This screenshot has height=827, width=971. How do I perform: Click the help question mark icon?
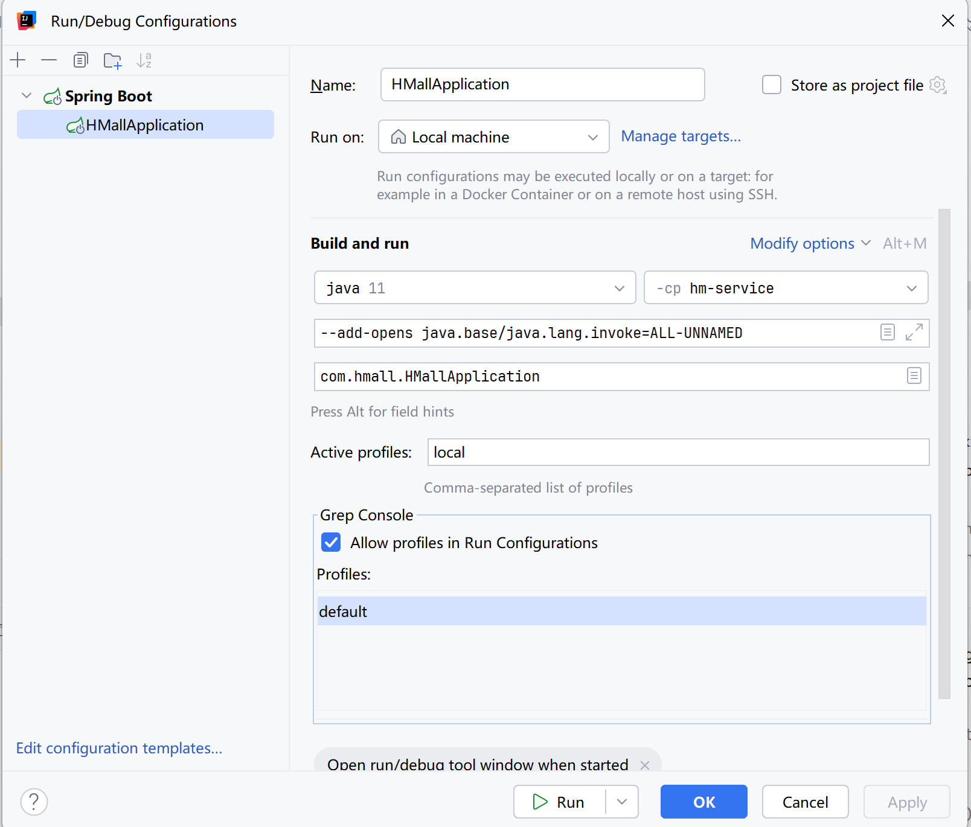34,802
